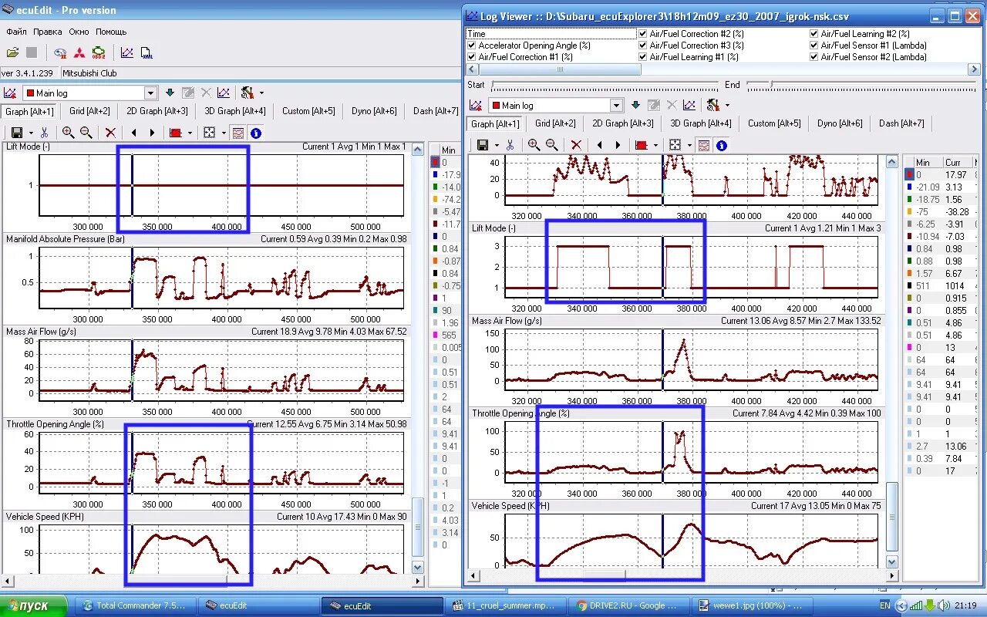The image size is (987, 617).
Task: Click the ECU connector icon left of Mitsubishi logo
Action: point(61,52)
